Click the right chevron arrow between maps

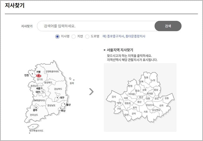point(91,92)
